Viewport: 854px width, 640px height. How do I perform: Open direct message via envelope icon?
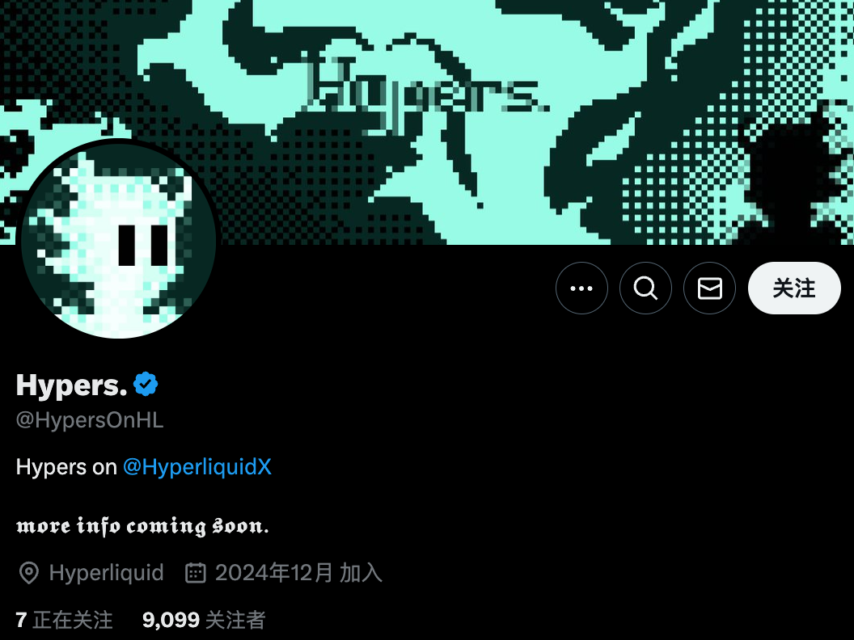710,288
